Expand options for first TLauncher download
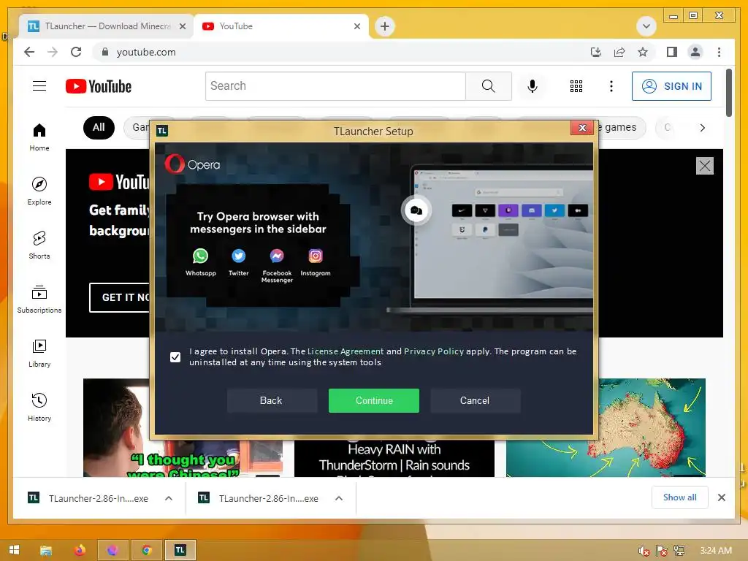 (169, 498)
